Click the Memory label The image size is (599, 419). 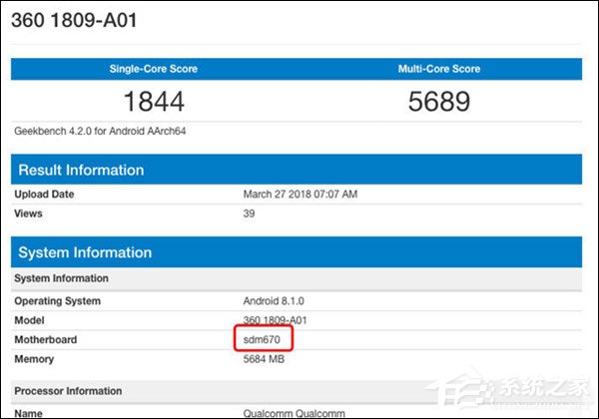tap(34, 359)
